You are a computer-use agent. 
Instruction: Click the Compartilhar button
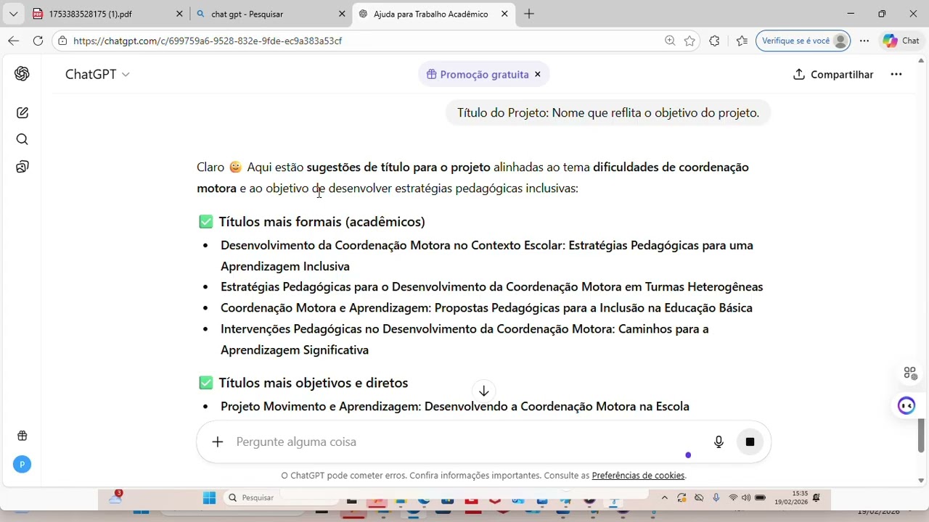point(833,74)
